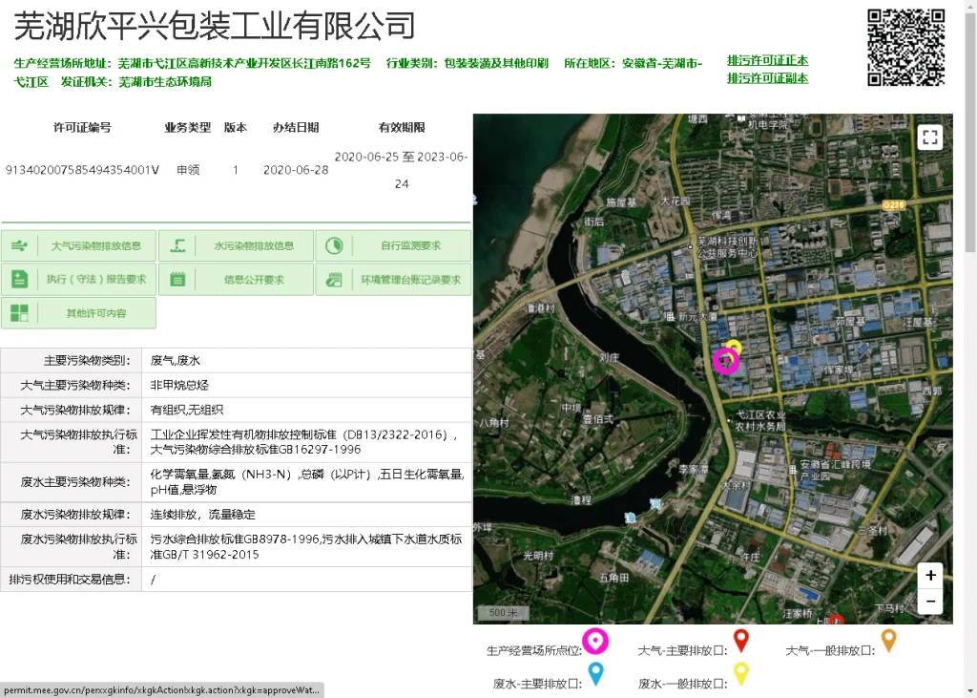The height and width of the screenshot is (698, 977).
Task: Zoom out on the map
Action: [930, 602]
